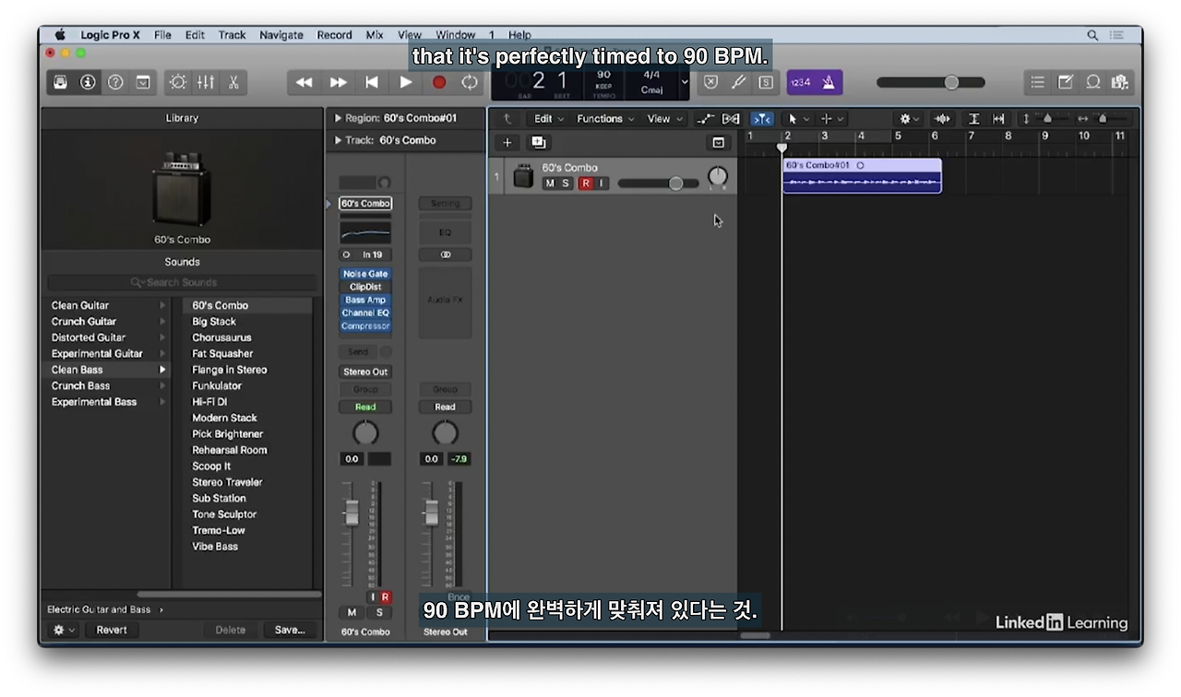Screen dimensions: 1181x697
Task: Toggle record enable R on track
Action: point(585,183)
